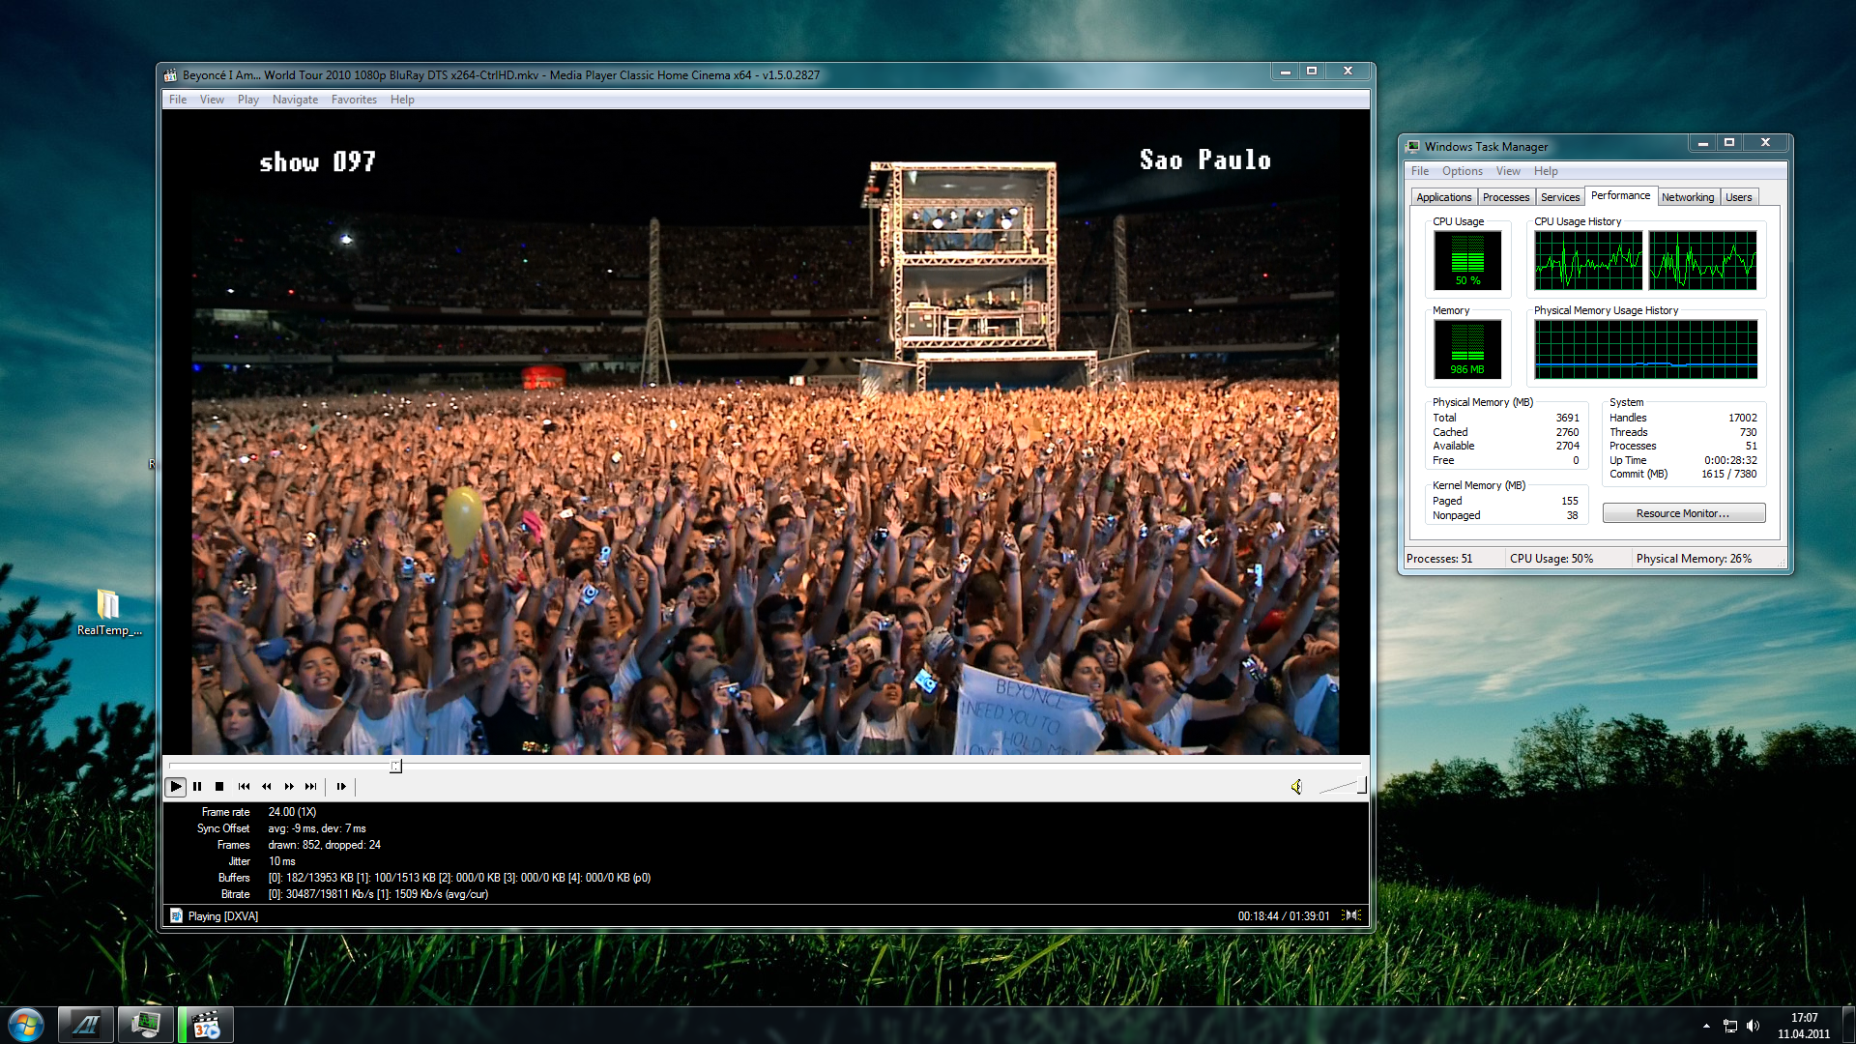Click the CPU Usage 50% gauge
1856x1044 pixels.
click(x=1466, y=260)
